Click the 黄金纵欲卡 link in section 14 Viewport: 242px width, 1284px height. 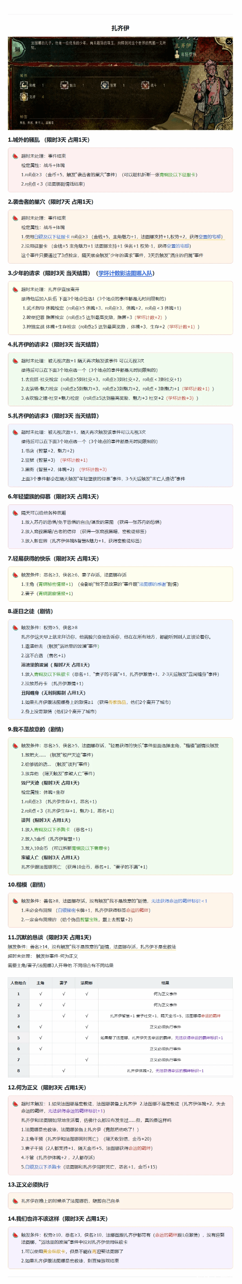pyautogui.click(x=54, y=1251)
